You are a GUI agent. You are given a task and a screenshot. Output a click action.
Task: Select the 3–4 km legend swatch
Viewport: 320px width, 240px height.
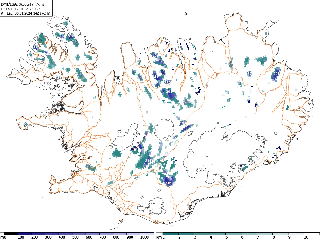(202, 234)
